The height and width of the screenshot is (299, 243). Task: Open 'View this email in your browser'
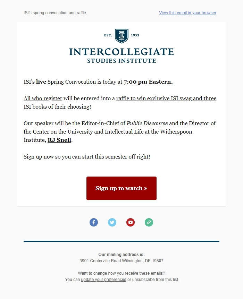[187, 12]
